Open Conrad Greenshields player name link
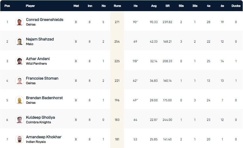The height and width of the screenshot is (148, 243). [45, 20]
